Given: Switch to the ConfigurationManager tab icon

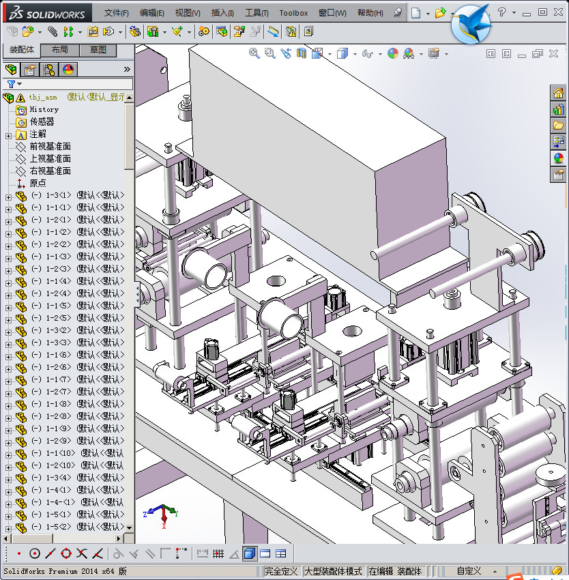Looking at the screenshot, I should tap(49, 70).
